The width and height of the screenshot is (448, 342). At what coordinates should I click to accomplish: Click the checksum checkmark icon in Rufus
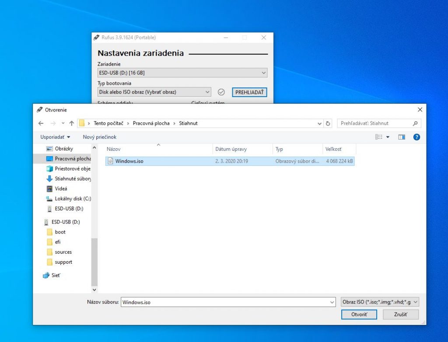click(221, 92)
